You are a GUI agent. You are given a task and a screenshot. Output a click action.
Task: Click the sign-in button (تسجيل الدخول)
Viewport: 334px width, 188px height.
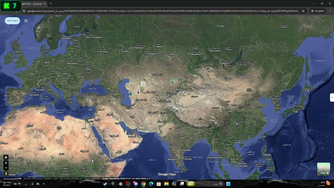12,20
